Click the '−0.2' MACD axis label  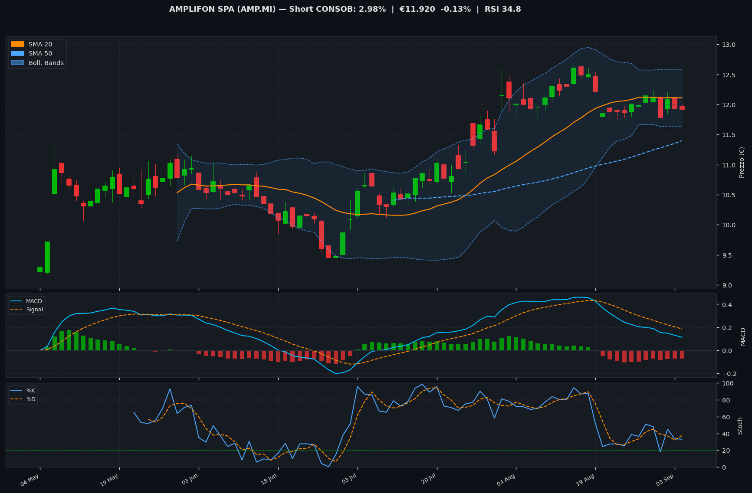click(729, 374)
